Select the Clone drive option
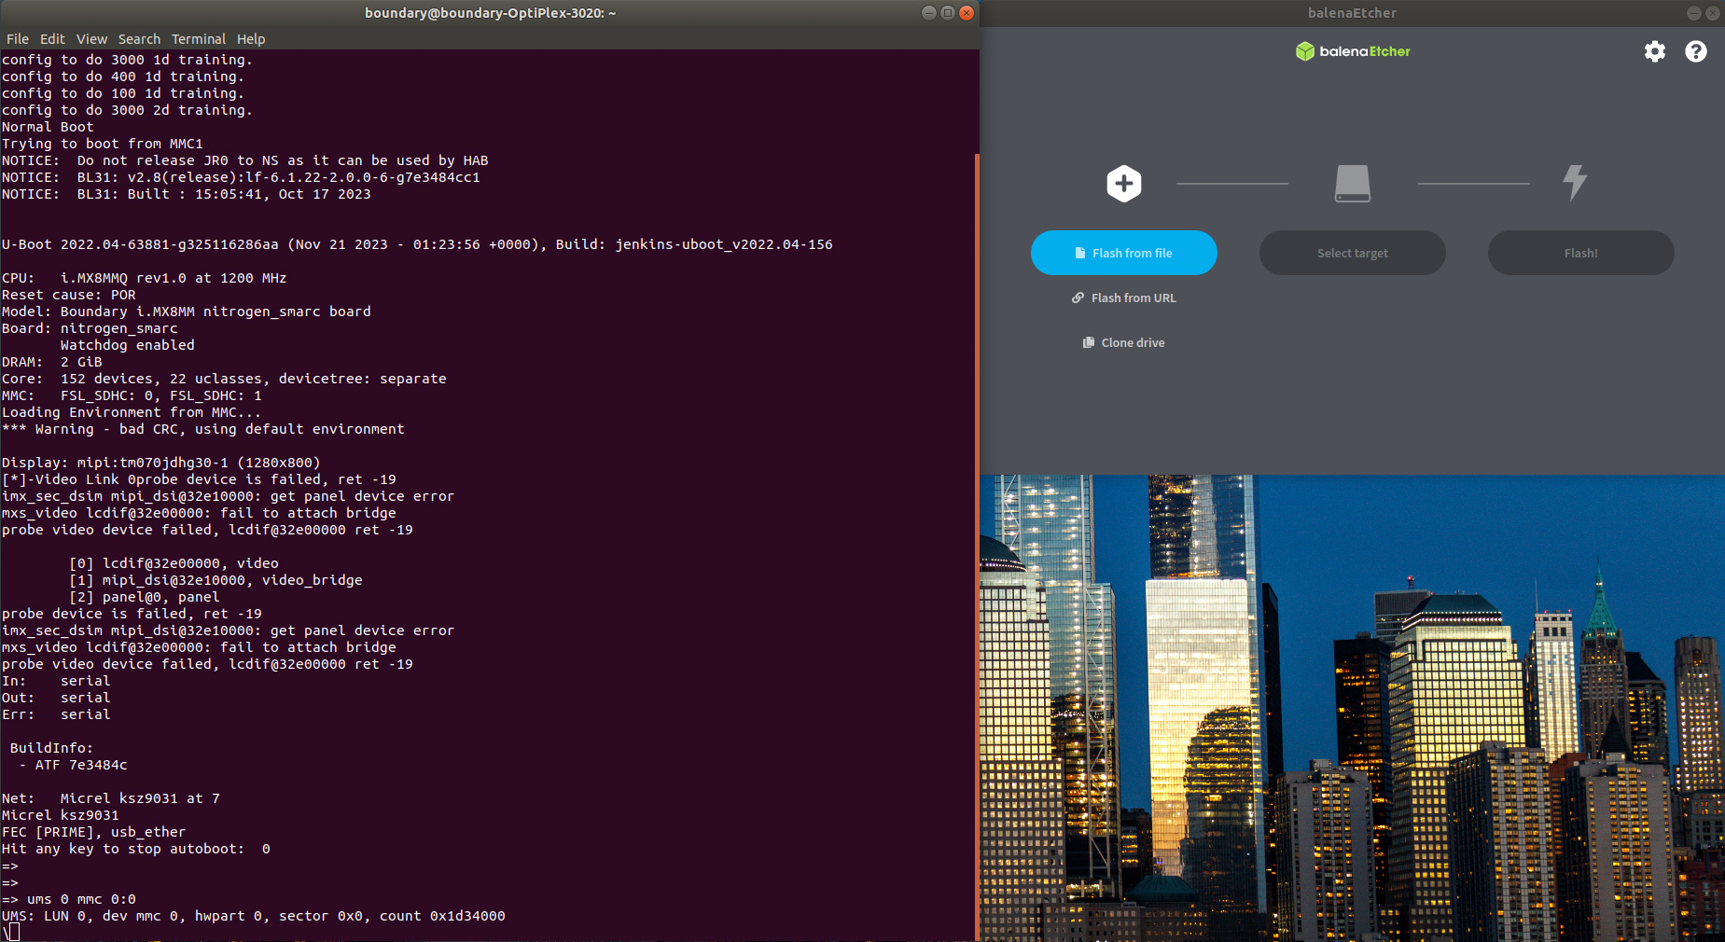This screenshot has width=1725, height=942. pyautogui.click(x=1124, y=343)
